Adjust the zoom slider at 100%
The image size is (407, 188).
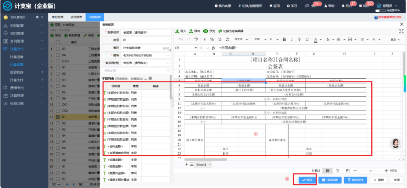371,171
